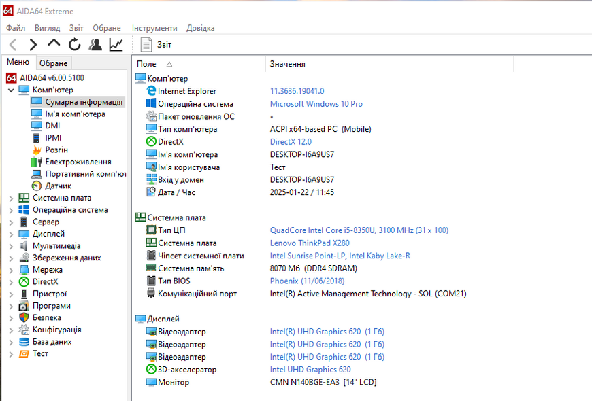Click the Forward navigation arrow
Screen dimensions: 592x401
click(33, 45)
